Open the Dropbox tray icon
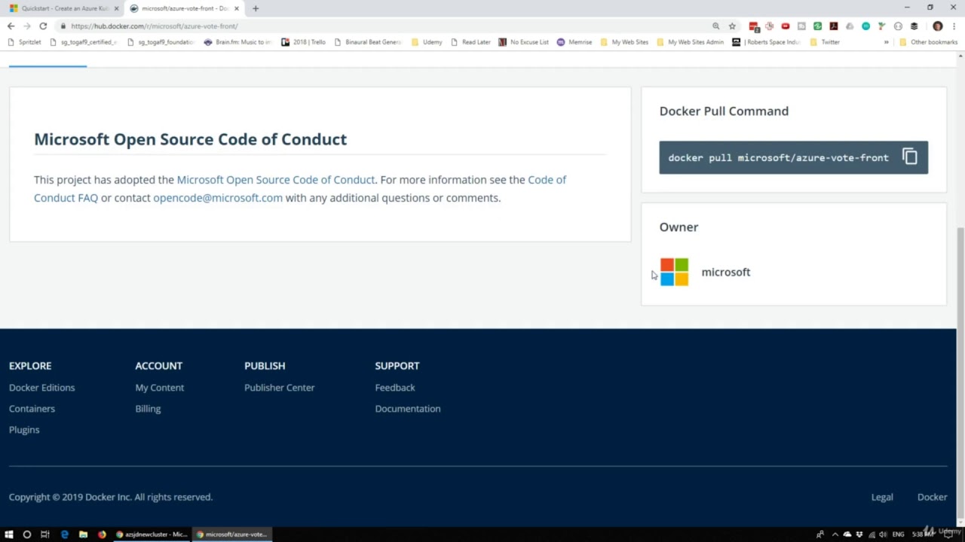The width and height of the screenshot is (965, 542). tap(859, 534)
